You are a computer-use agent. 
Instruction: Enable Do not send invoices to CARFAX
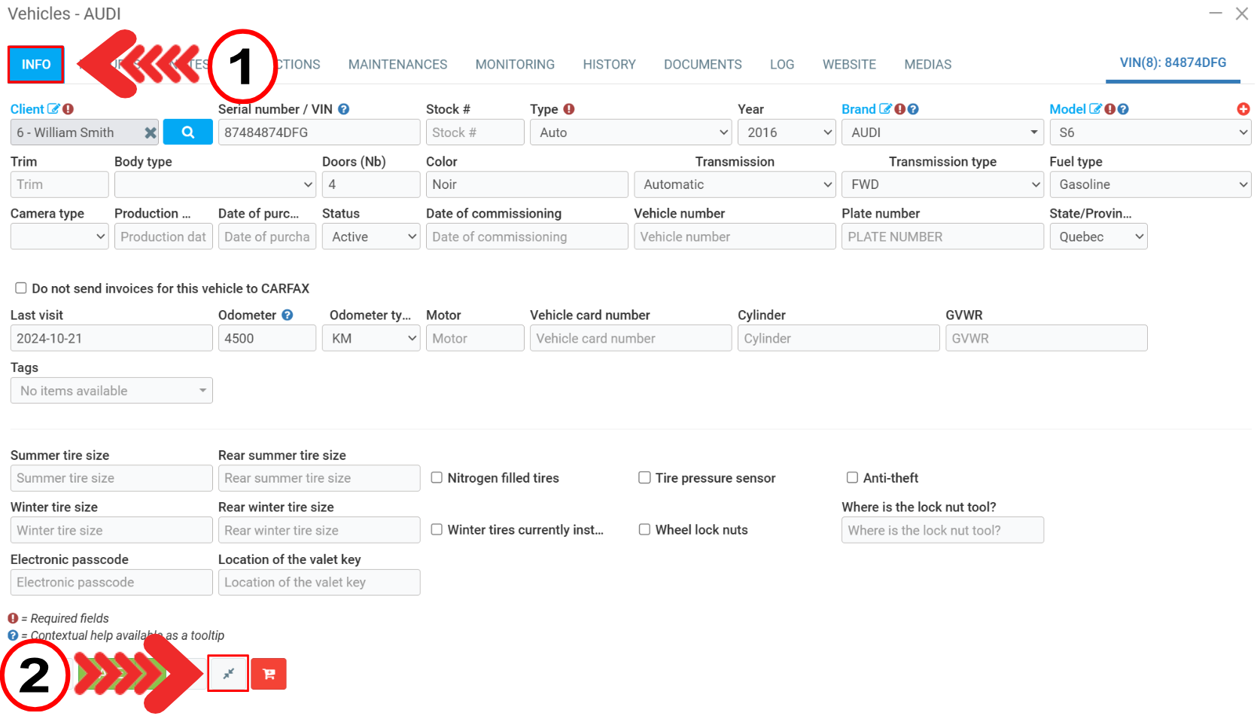[x=21, y=288]
